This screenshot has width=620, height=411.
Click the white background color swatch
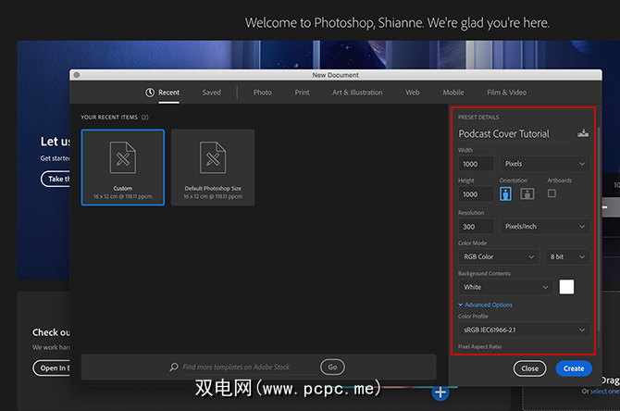coord(566,287)
